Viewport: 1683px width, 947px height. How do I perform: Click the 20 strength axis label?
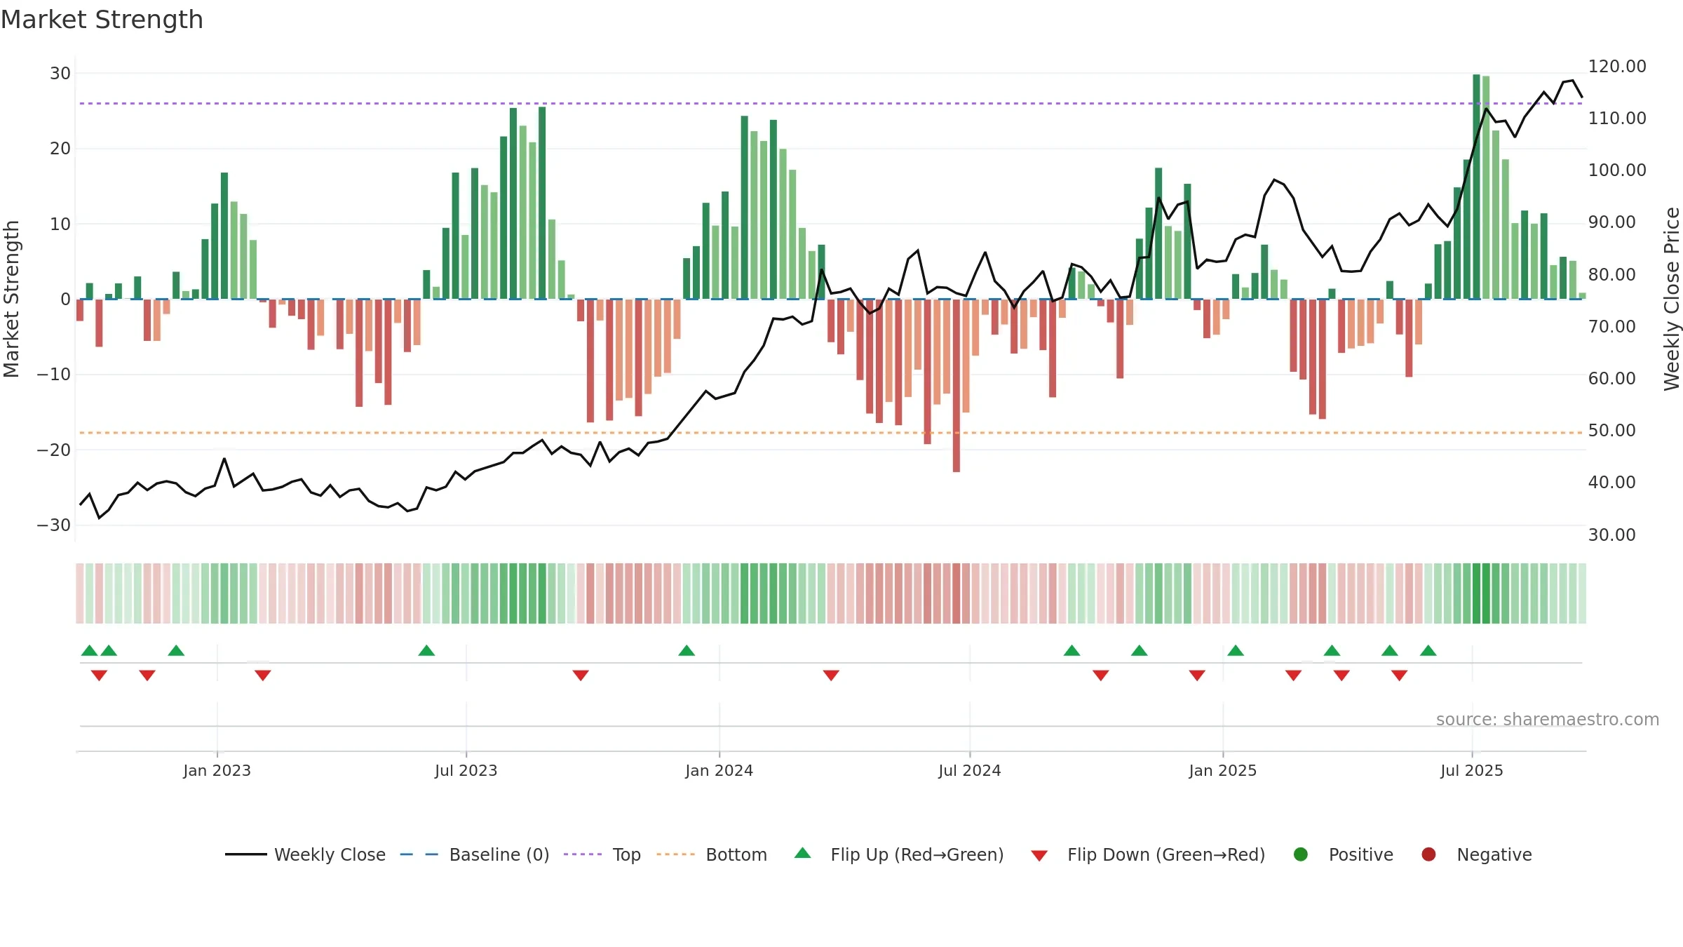pyautogui.click(x=60, y=148)
